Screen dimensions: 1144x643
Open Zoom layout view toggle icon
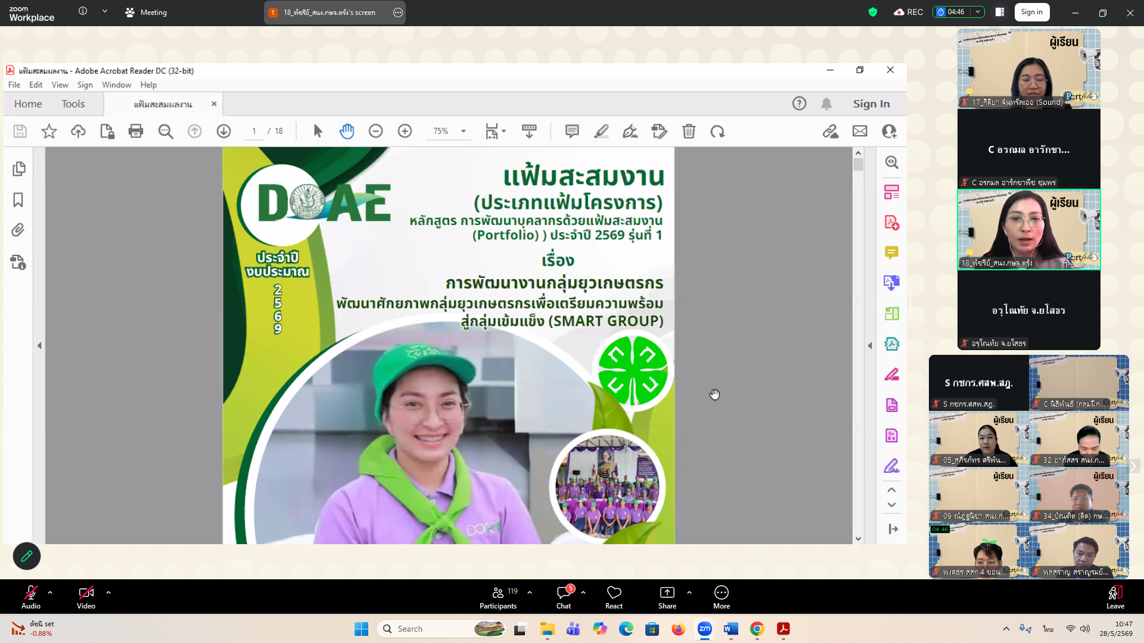[1000, 12]
